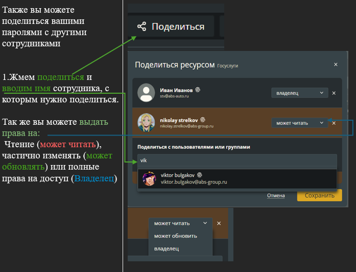Click email stv@abs-auto.ru
This screenshot has height=272, width=356.
tap(174, 96)
